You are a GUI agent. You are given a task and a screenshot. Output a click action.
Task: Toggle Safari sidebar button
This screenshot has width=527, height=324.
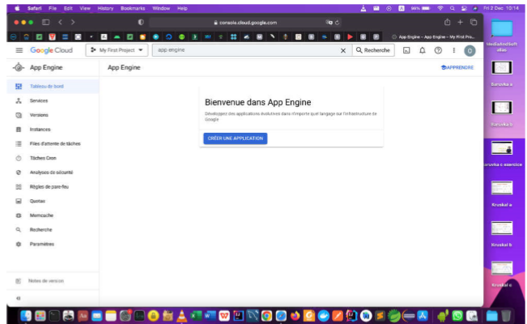coord(45,22)
